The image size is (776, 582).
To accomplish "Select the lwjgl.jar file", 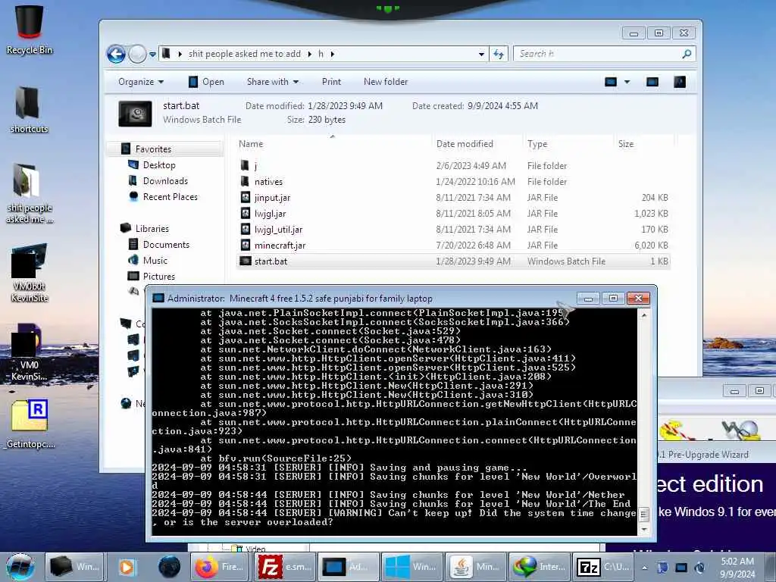I will (453, 213).
